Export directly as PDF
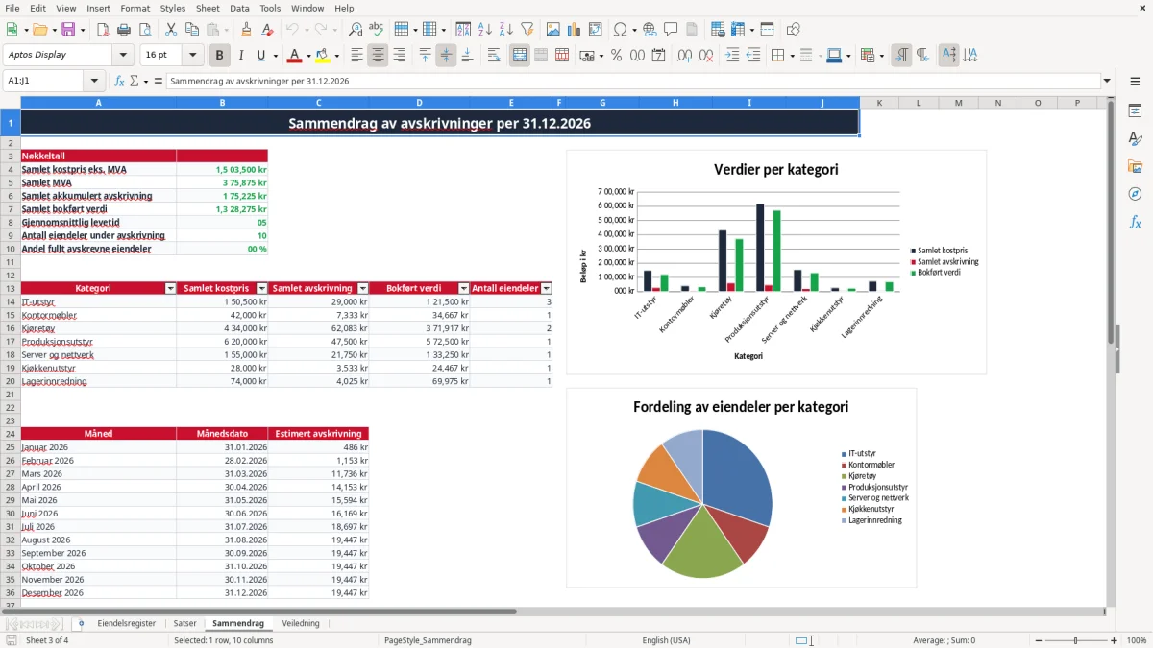 (x=102, y=30)
